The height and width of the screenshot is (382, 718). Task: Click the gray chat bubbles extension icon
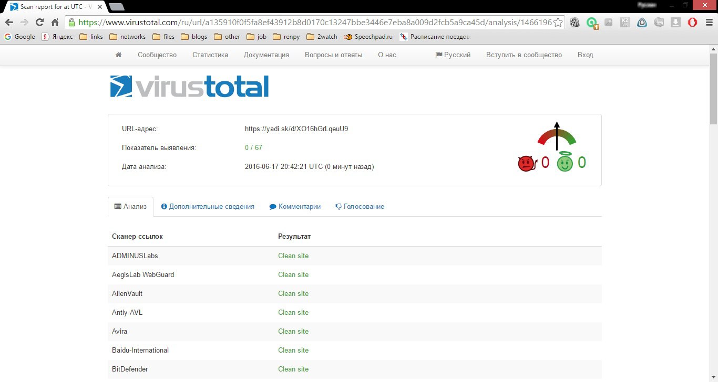pyautogui.click(x=659, y=22)
